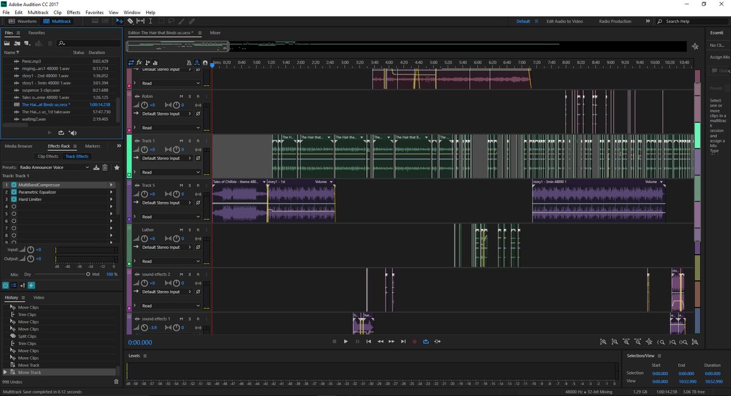731x396 pixels.
Task: Select Panic.mp3 in Files list
Action: tap(32, 61)
